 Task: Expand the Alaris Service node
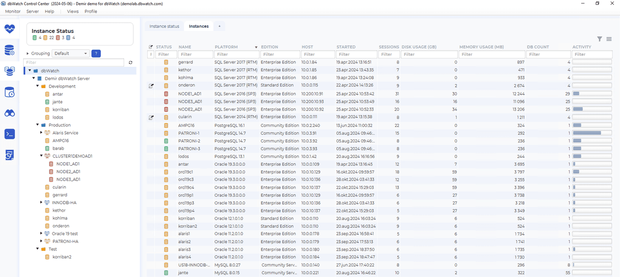pyautogui.click(x=42, y=133)
